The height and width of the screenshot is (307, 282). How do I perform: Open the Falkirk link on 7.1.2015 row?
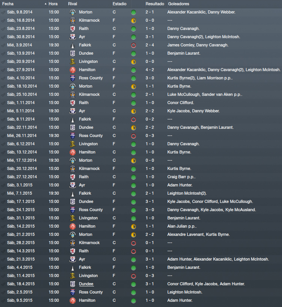point(85,193)
